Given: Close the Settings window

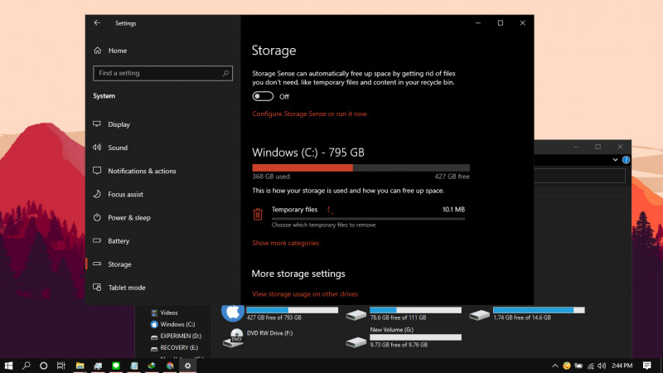Looking at the screenshot, I should pyautogui.click(x=523, y=23).
